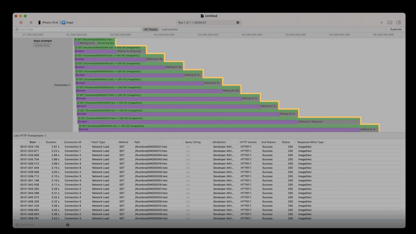
Task: Show the right inspector sidebar icon
Action: click(398, 23)
